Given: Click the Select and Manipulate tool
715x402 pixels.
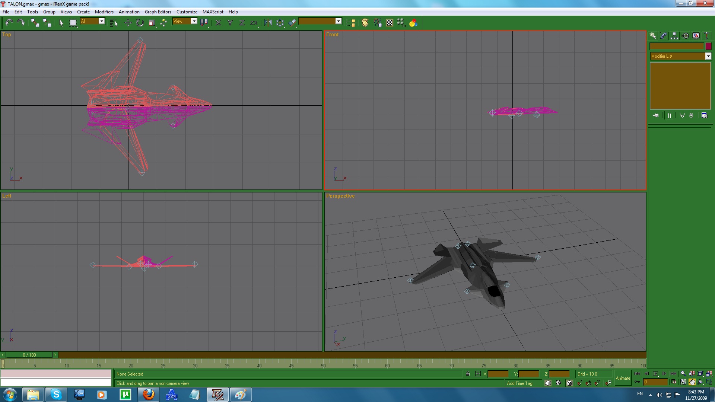Looking at the screenshot, I should point(163,23).
